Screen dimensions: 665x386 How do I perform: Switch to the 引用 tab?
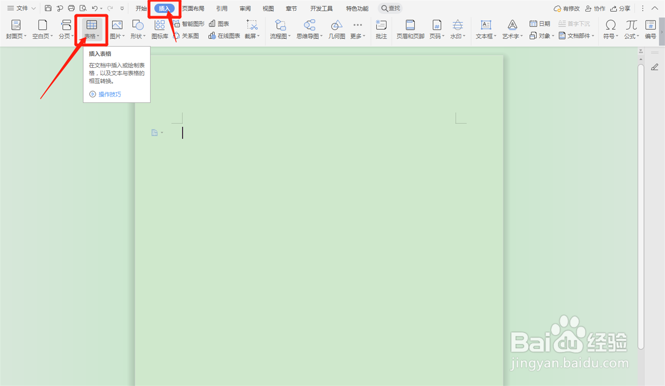(x=222, y=8)
